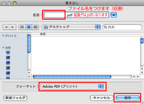Click the sidebar scroll up arrow
The image size is (144, 104).
29,73
